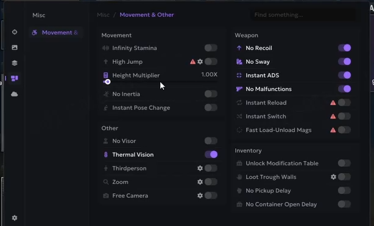
Task: Click the No Inertia label
Action: (x=126, y=94)
